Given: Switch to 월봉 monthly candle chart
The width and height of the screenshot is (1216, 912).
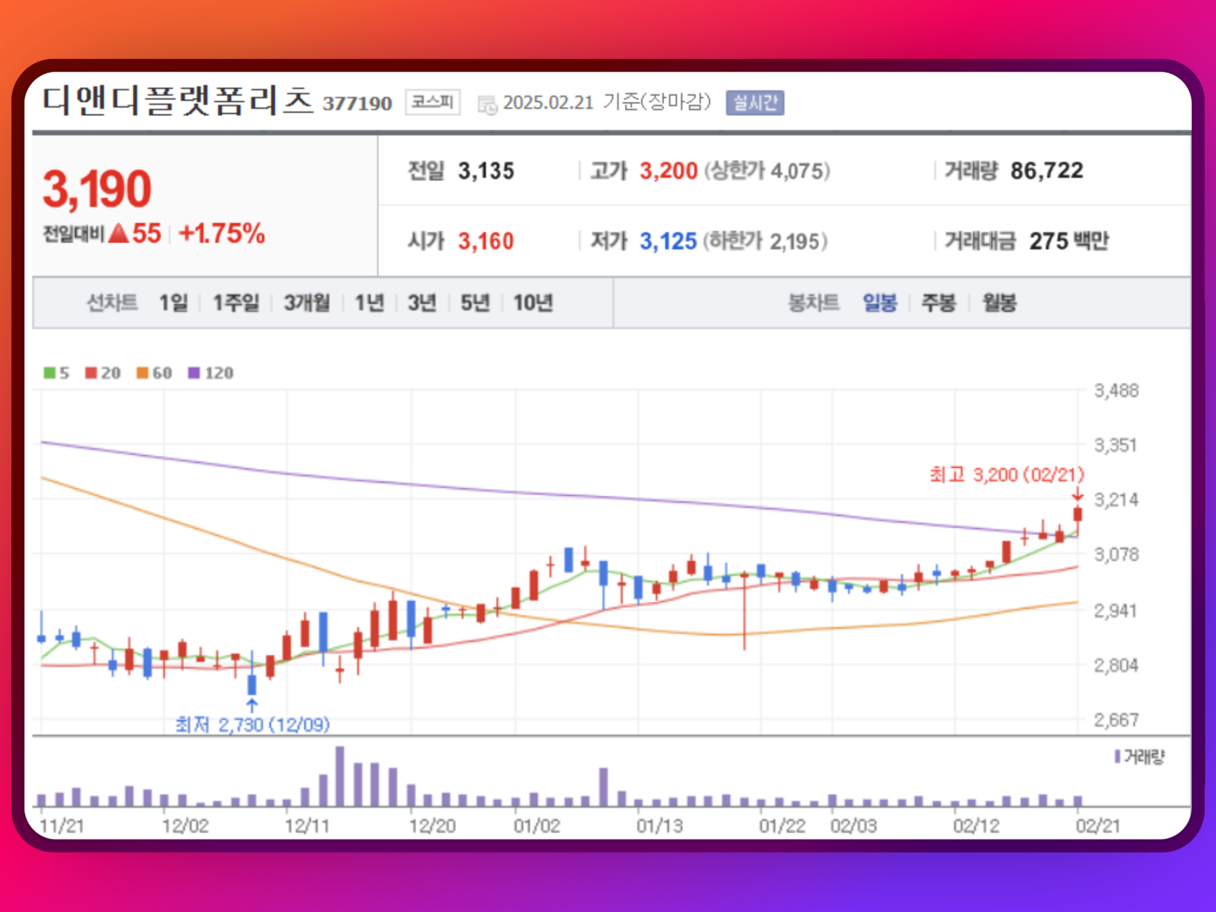Looking at the screenshot, I should click(999, 303).
